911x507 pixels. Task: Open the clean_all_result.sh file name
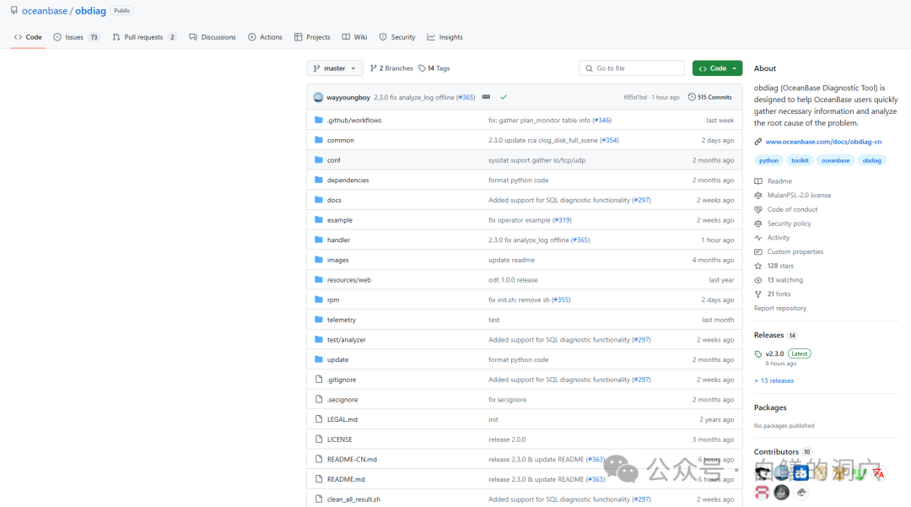coord(353,499)
